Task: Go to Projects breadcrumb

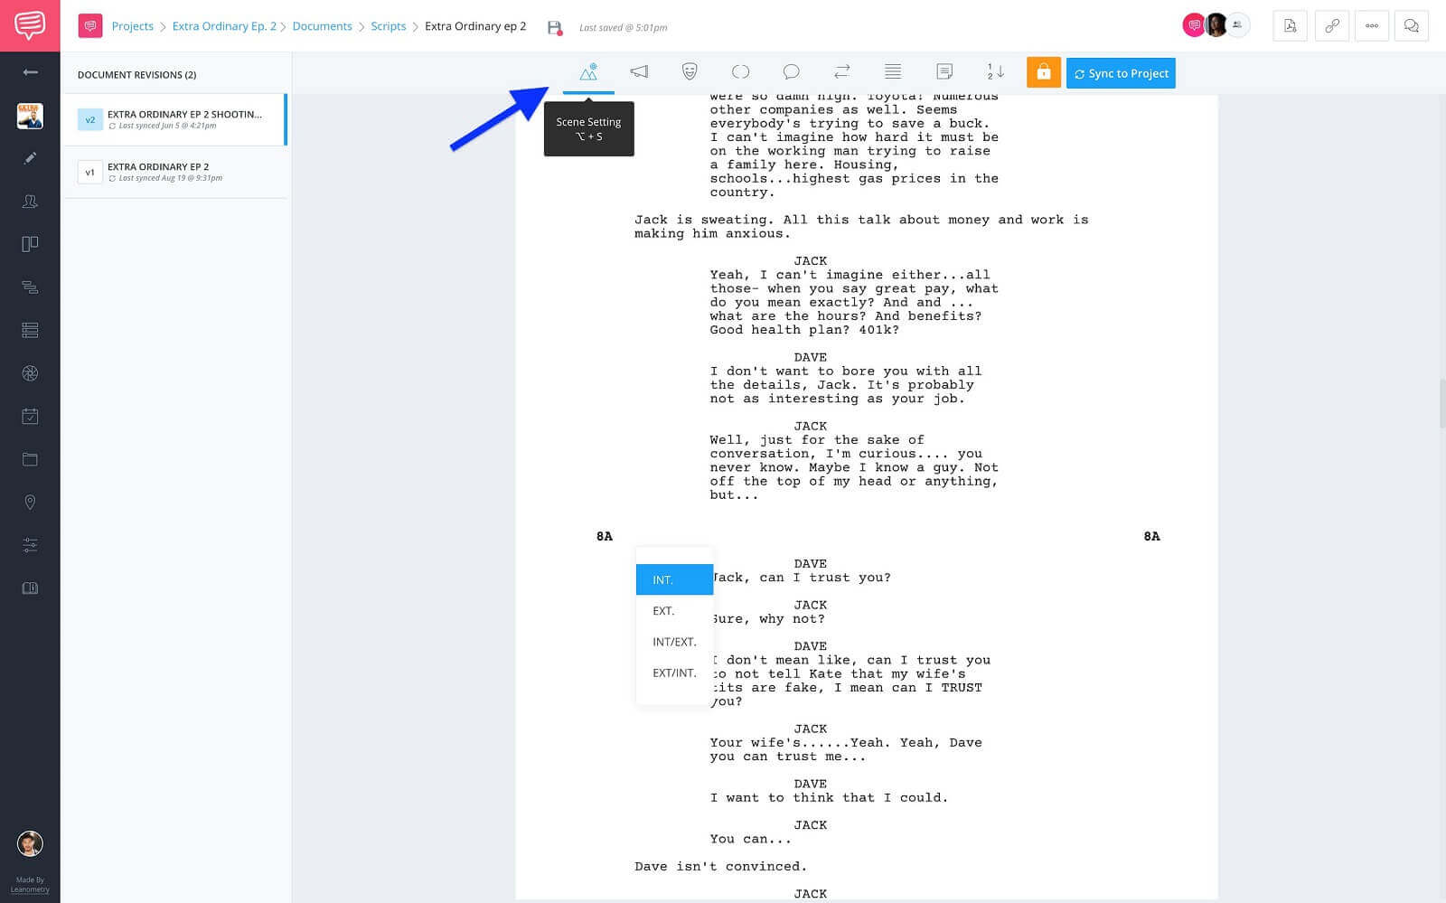Action: [x=132, y=26]
